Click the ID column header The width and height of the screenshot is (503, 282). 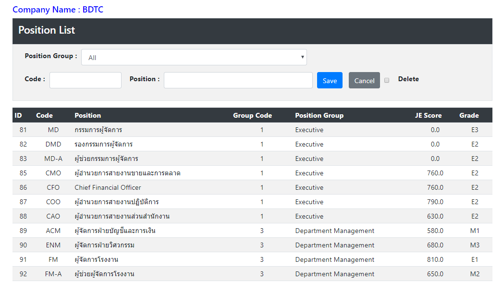click(18, 115)
